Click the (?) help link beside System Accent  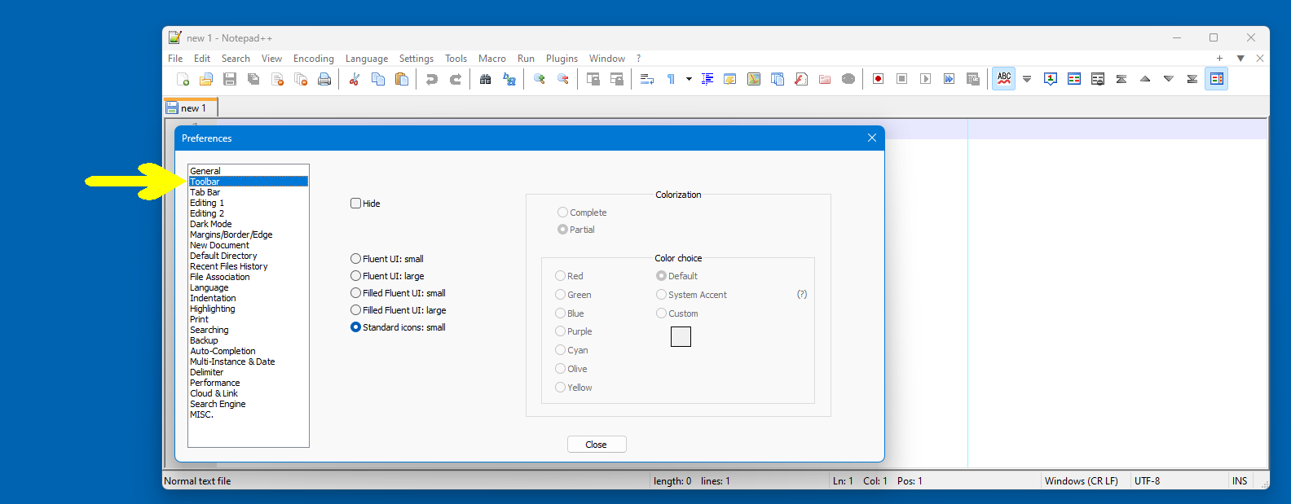(802, 294)
